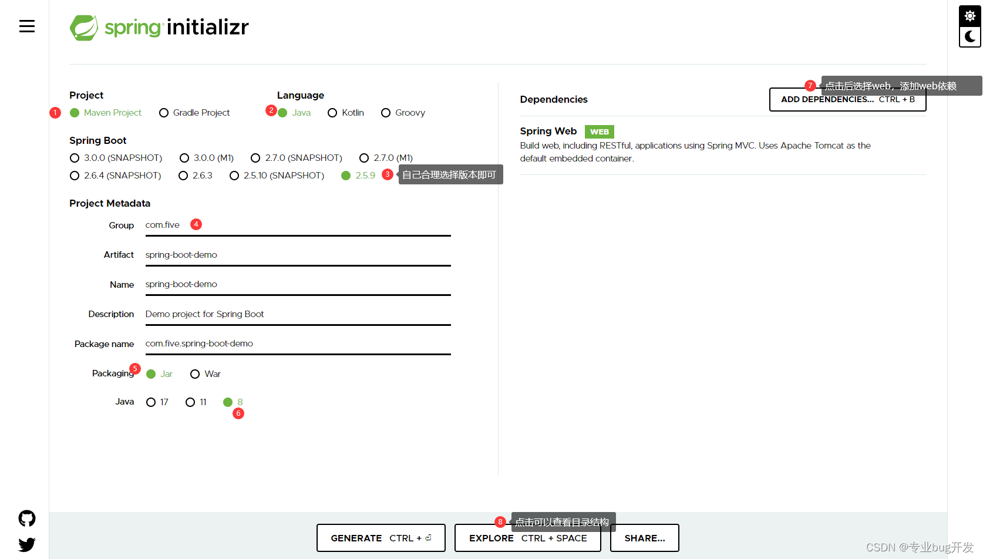The width and height of the screenshot is (983, 559).
Task: Select Java version 17
Action: pos(157,402)
